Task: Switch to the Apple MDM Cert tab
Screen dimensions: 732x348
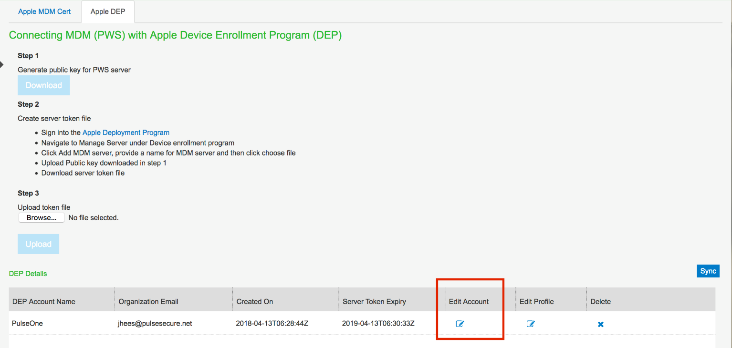Action: (44, 11)
